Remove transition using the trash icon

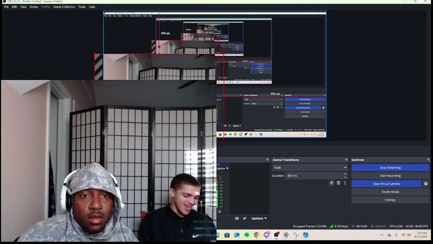click(x=338, y=183)
